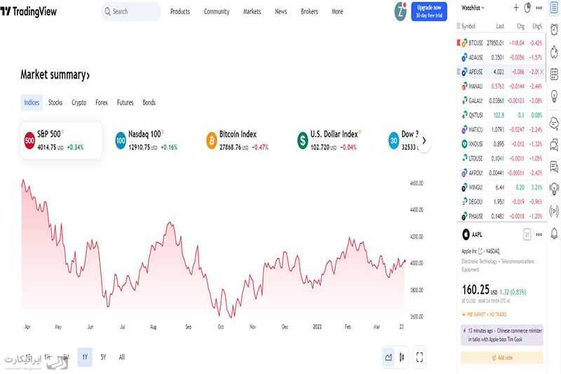Open the chart in fullscreen mode

click(419, 357)
